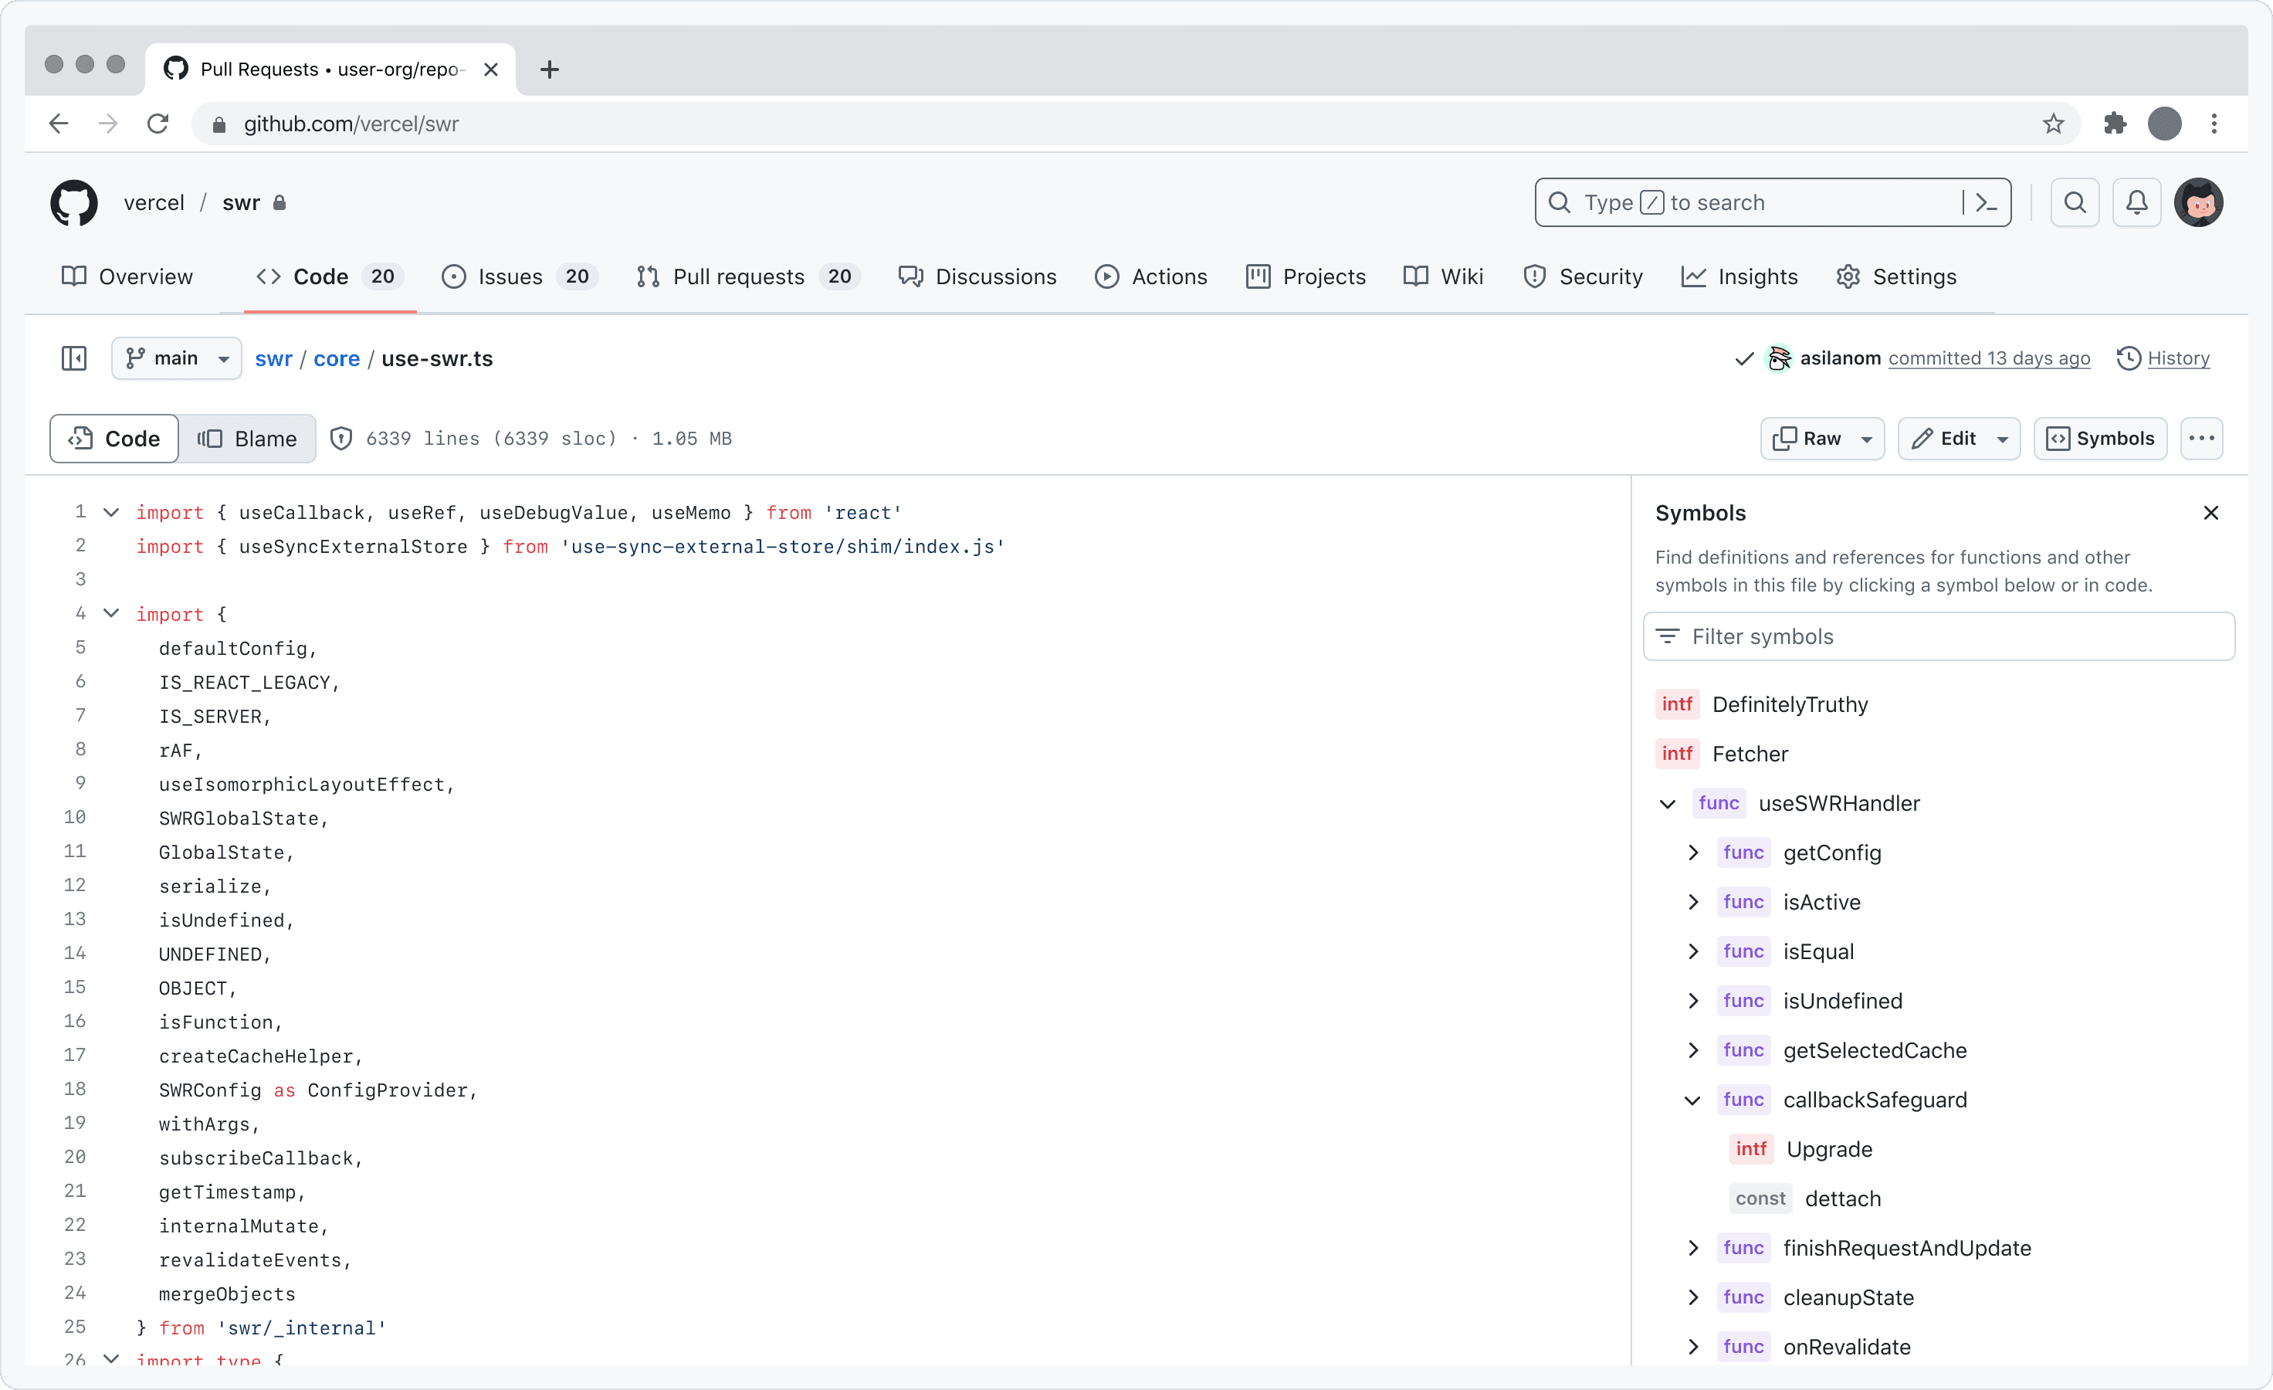Go forward in browser history
The image size is (2273, 1390).
(108, 124)
